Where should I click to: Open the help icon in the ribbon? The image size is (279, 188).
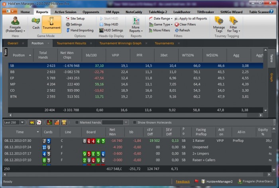(271, 12)
